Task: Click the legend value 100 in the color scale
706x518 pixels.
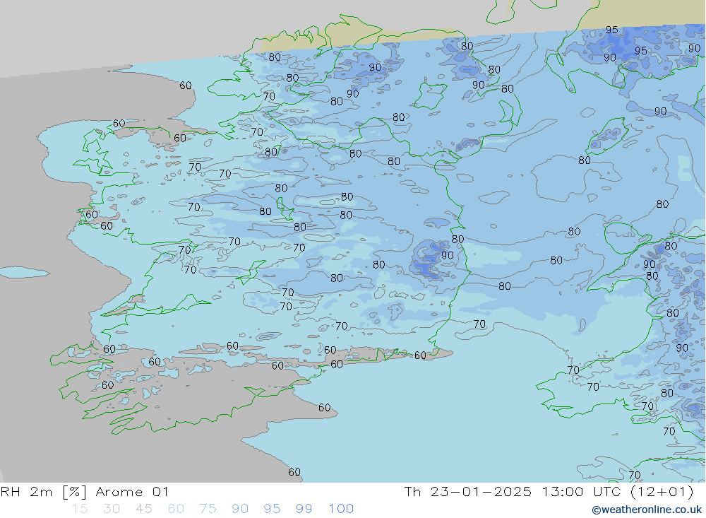Action: click(341, 509)
